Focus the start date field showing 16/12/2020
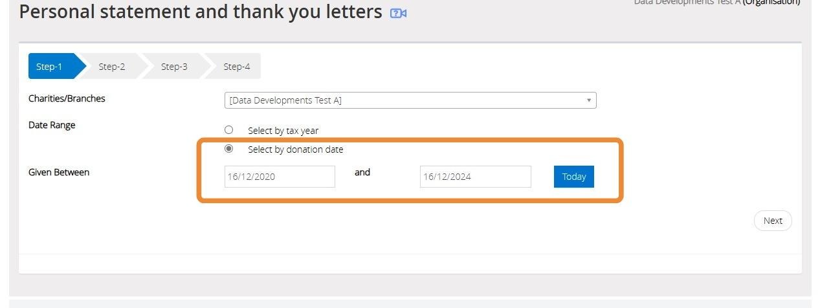The height and width of the screenshot is (308, 820). [x=280, y=177]
